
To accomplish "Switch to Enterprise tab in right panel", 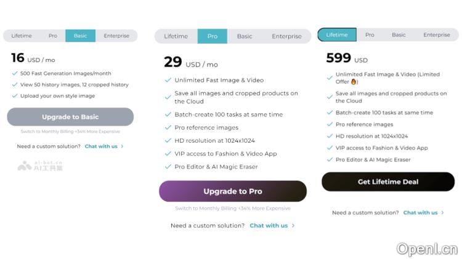I will (x=437, y=35).
